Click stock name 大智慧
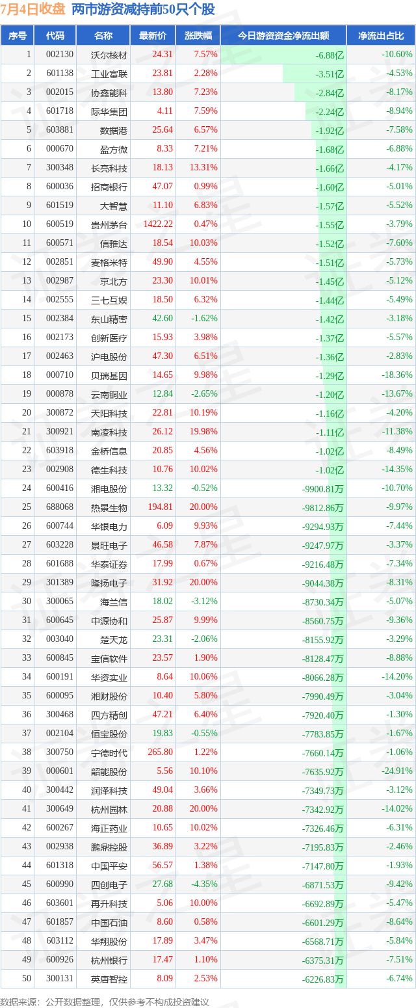416x1008 pixels. 114,206
